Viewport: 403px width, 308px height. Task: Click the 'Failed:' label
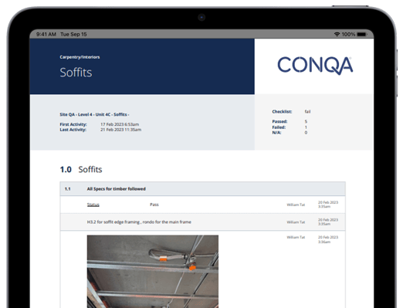[279, 127]
